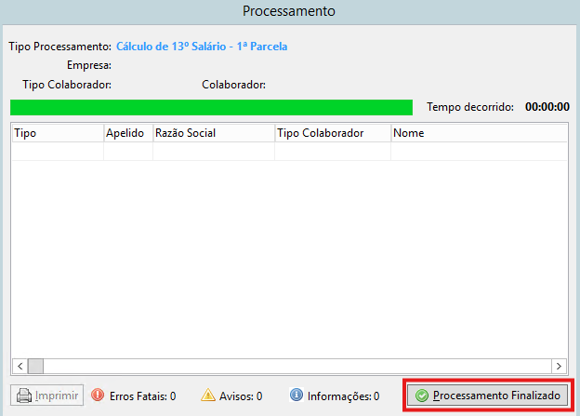
Task: Click the horizontal scrollbar right arrow
Action: click(x=559, y=367)
